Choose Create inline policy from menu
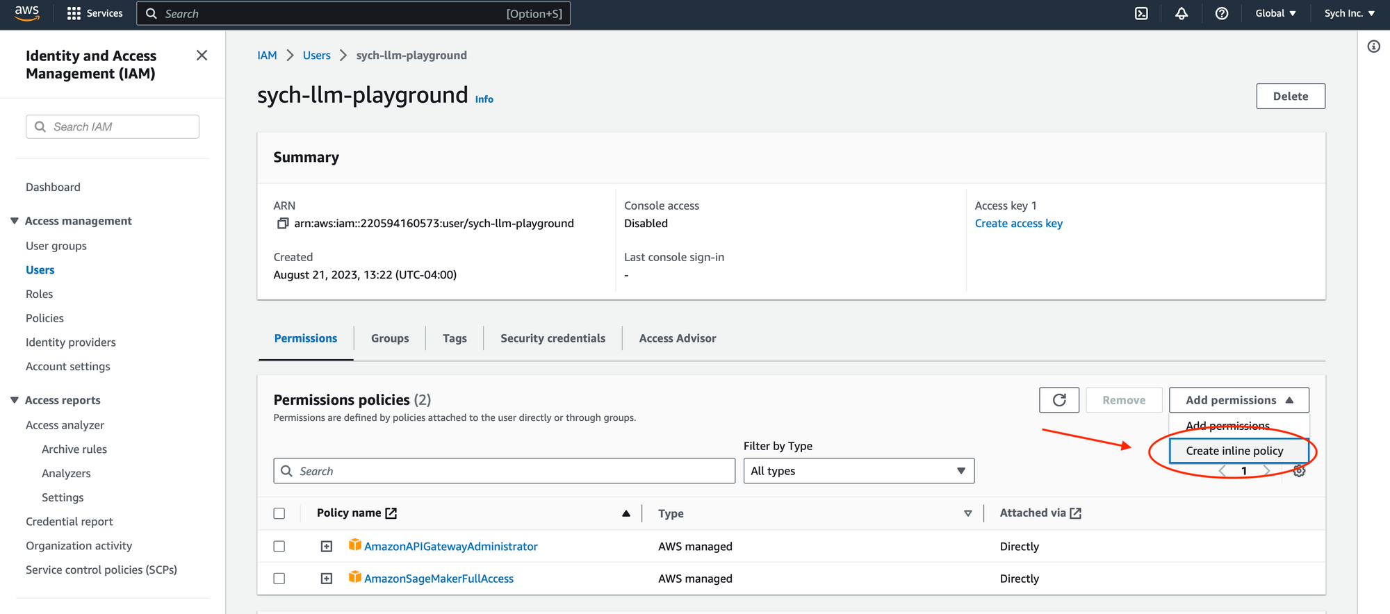 click(1239, 451)
